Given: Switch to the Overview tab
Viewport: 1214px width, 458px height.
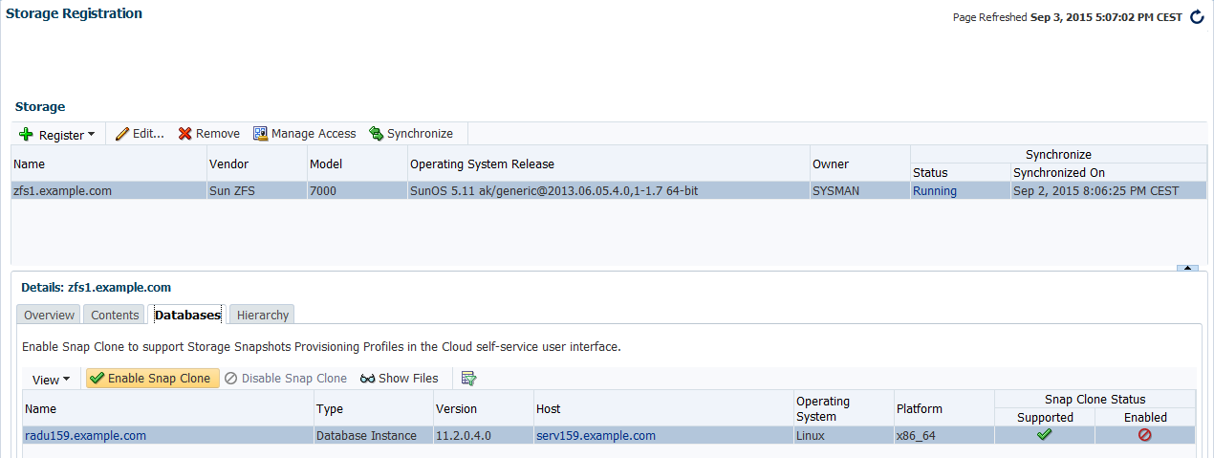Looking at the screenshot, I should (49, 315).
